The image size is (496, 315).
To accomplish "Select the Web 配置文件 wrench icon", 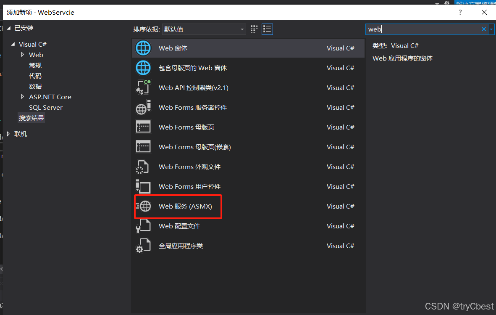I will (x=143, y=226).
